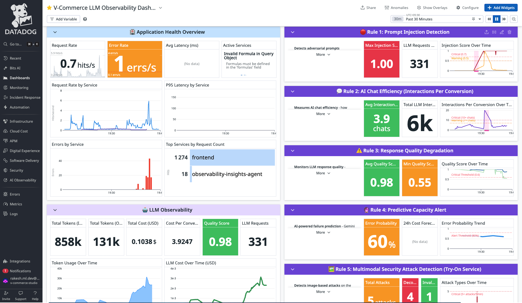
Task: Expand More under Detects image-based attacks
Action: pos(323,292)
